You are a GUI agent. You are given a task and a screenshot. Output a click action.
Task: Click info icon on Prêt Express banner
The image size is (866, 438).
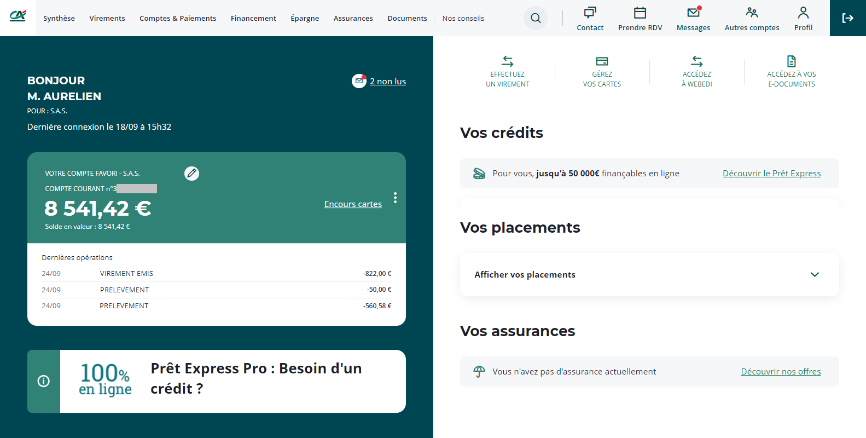click(x=44, y=381)
